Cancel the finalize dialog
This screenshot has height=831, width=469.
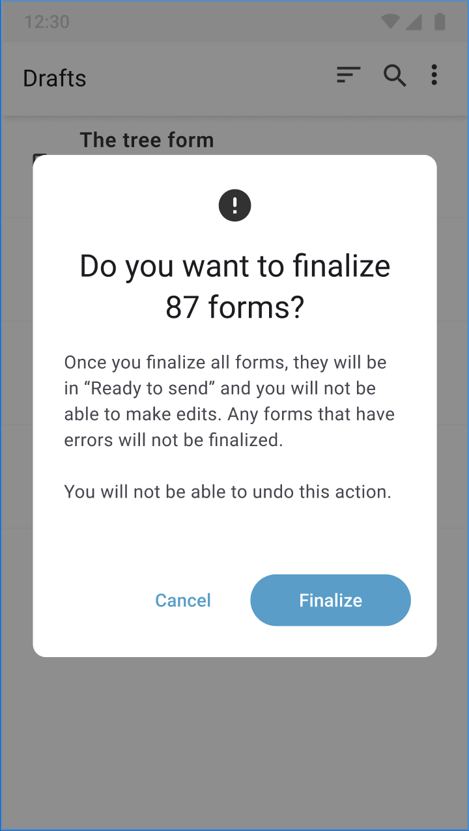click(x=183, y=600)
